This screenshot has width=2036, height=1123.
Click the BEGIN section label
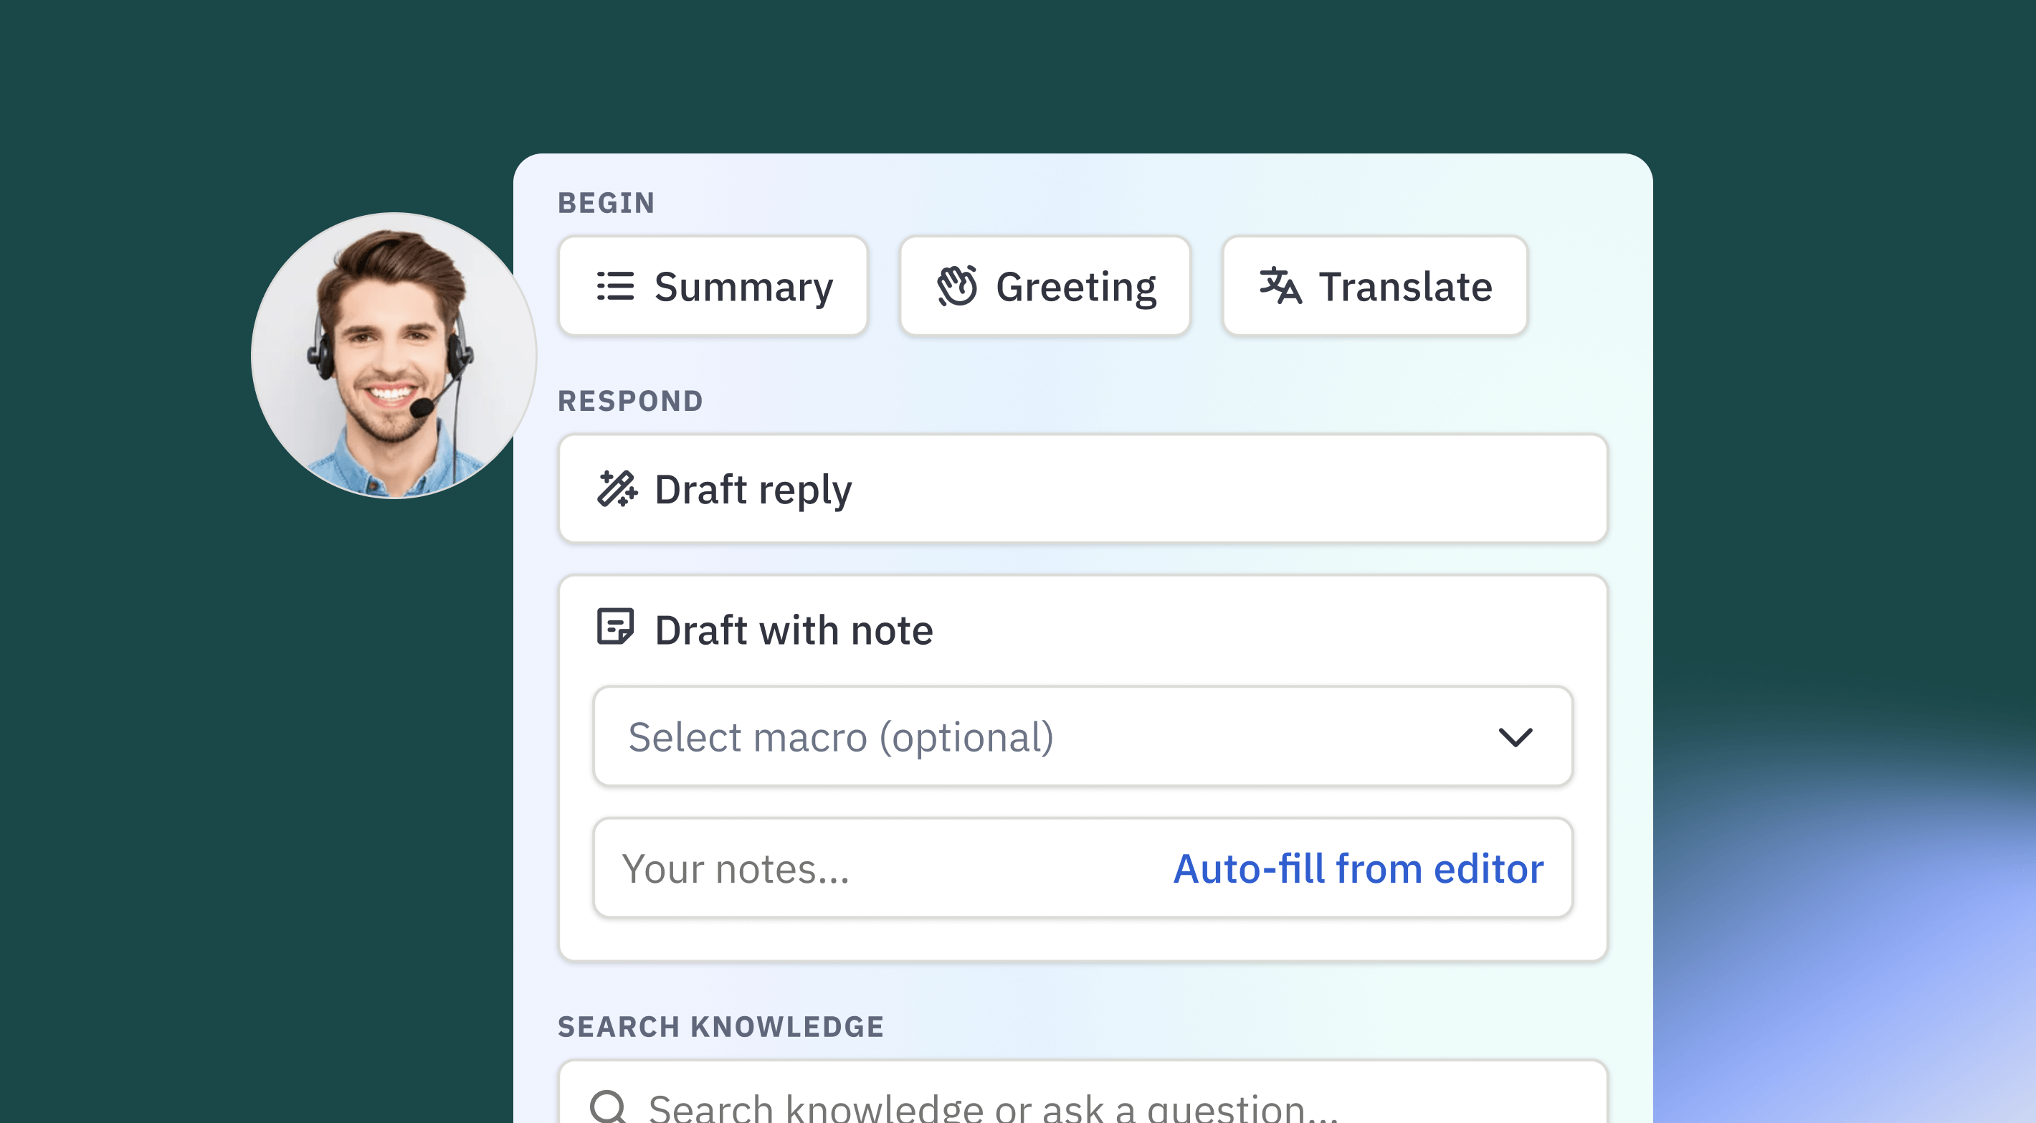(606, 203)
